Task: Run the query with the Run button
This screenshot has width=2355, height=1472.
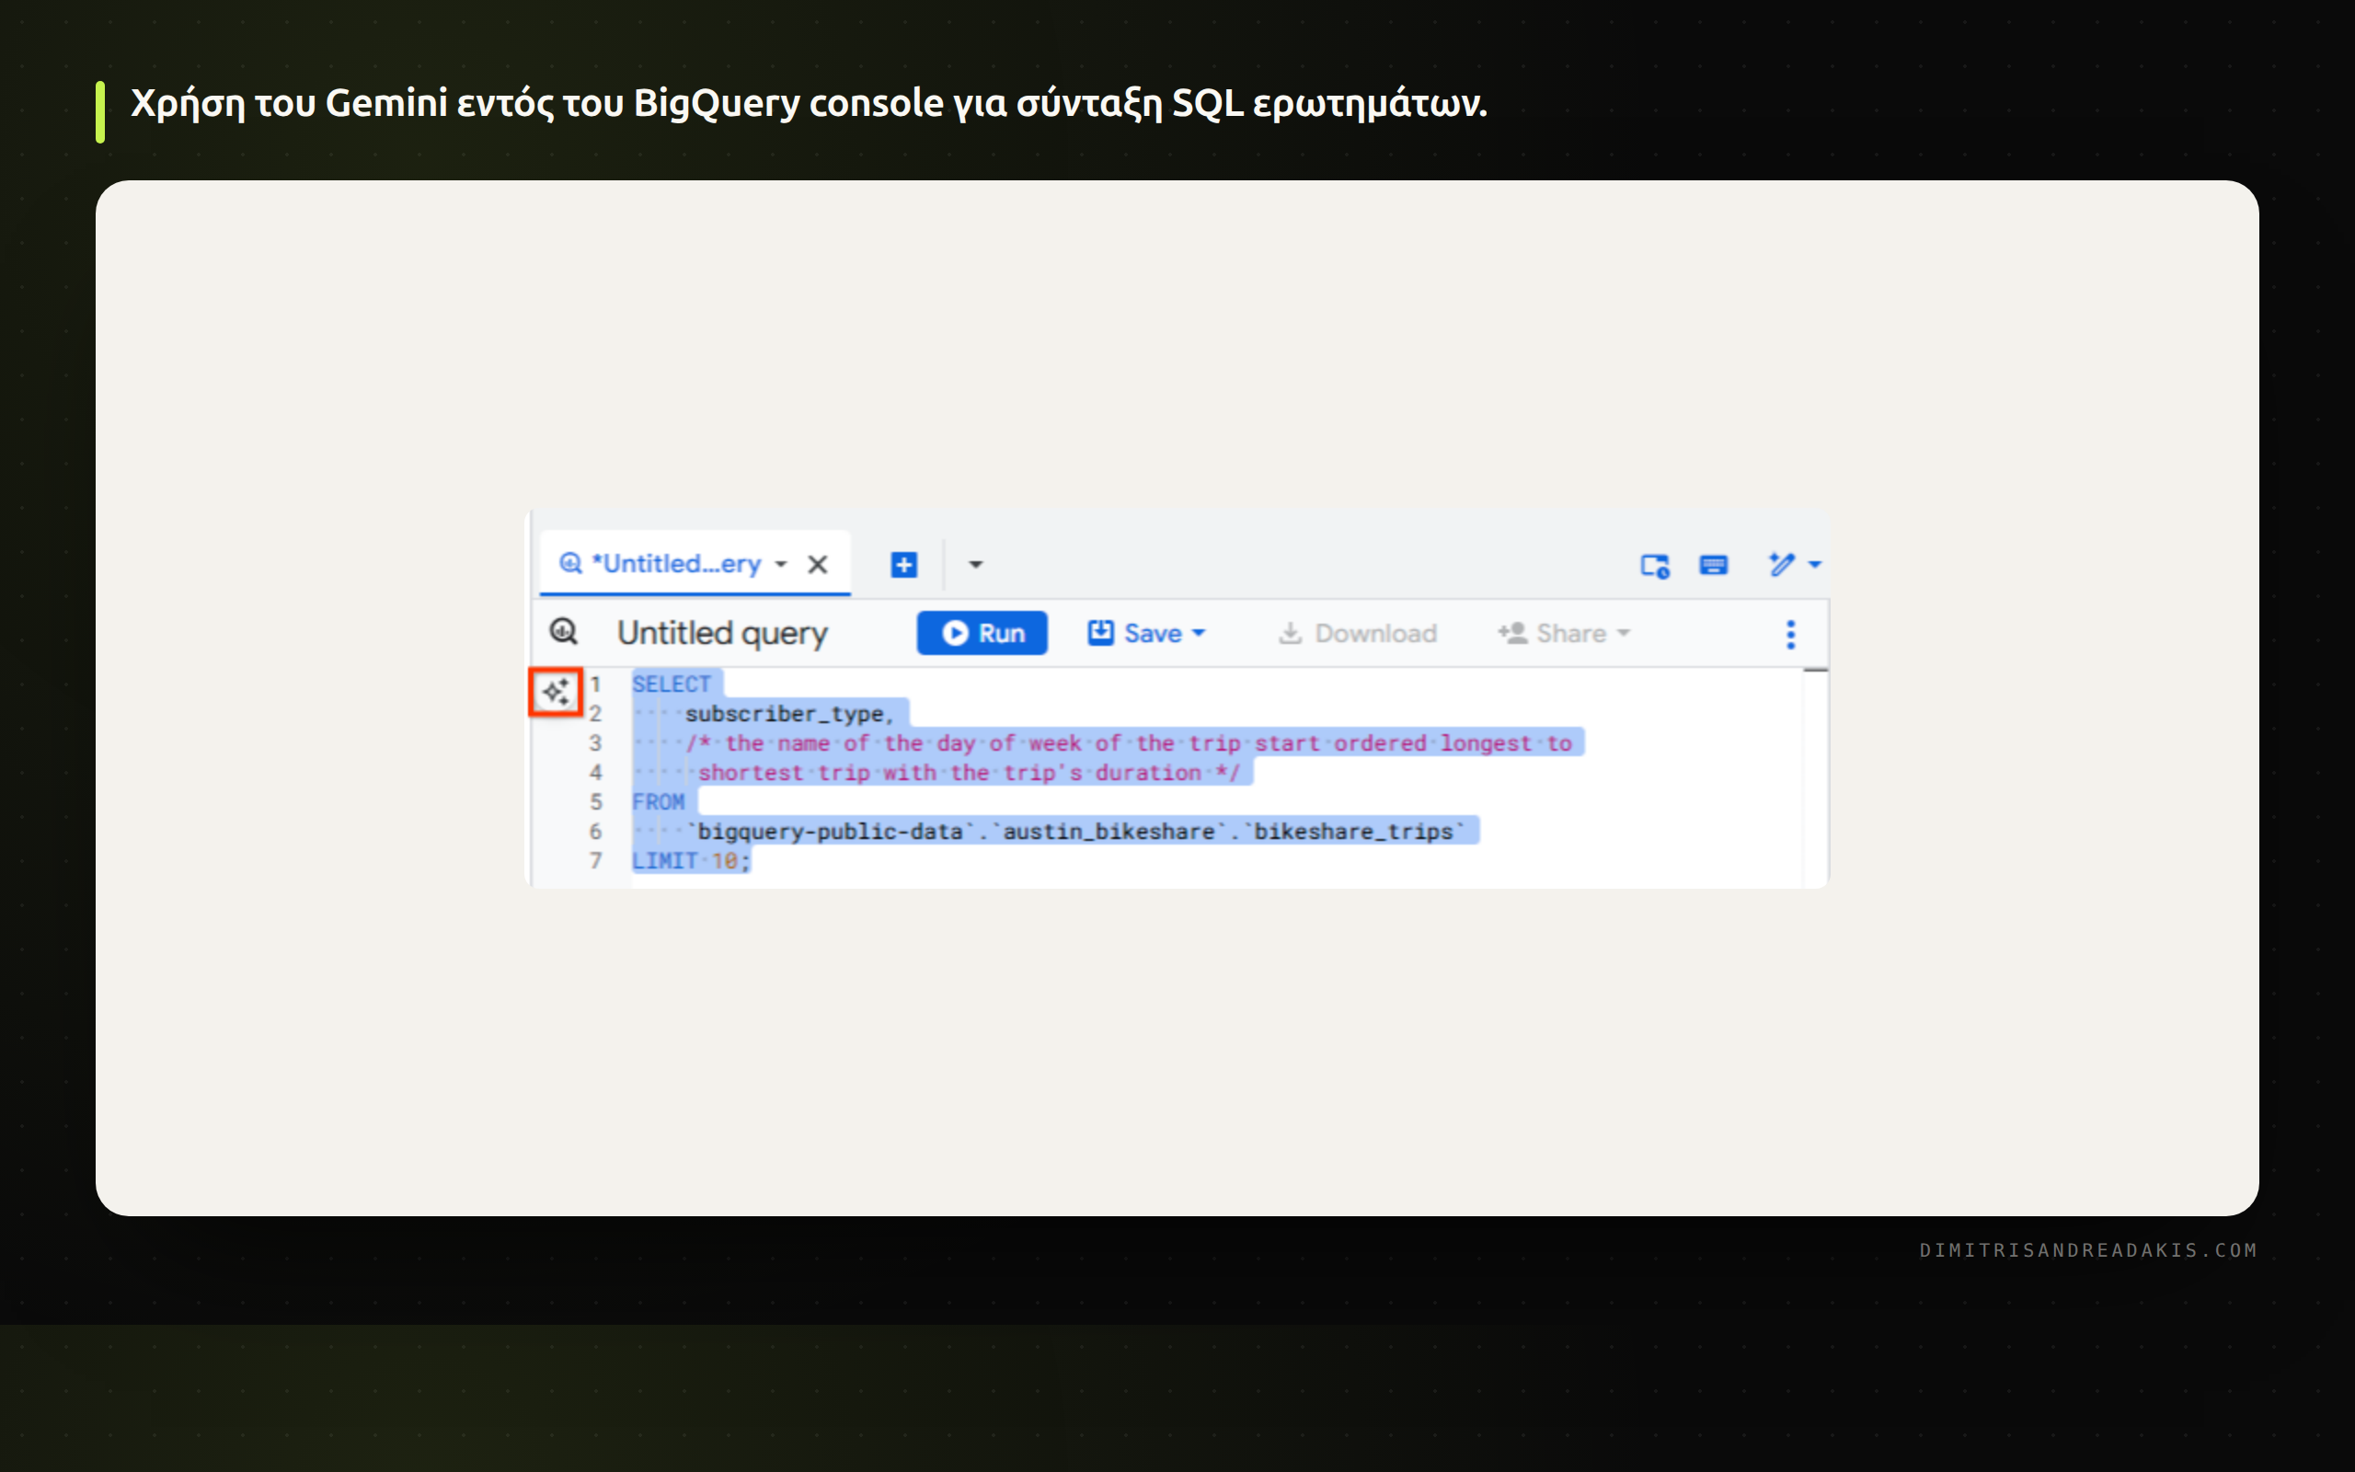Action: [x=982, y=633]
